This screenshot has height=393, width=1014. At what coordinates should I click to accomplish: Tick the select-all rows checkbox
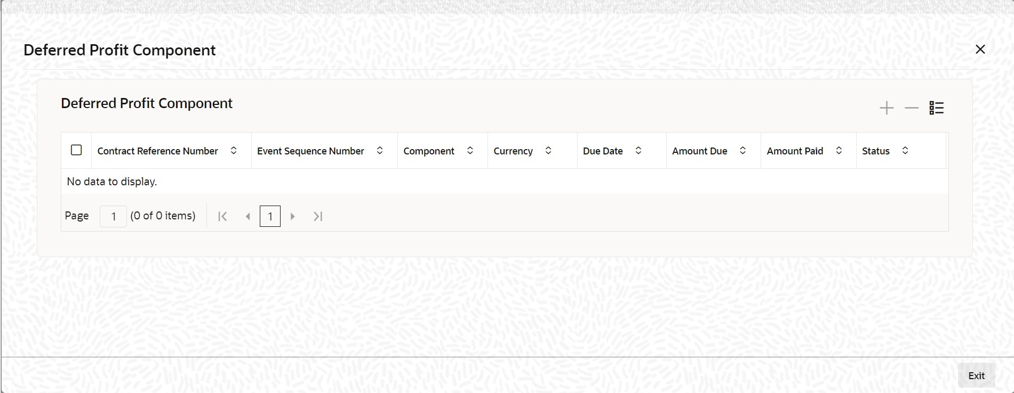coord(76,150)
